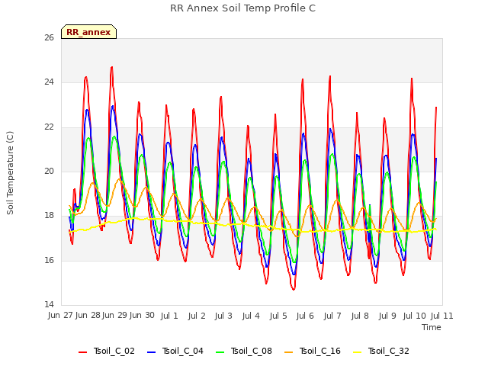Click the highest red peak on Jun 29
Viewport: 488px width, 366px height.
pos(112,67)
